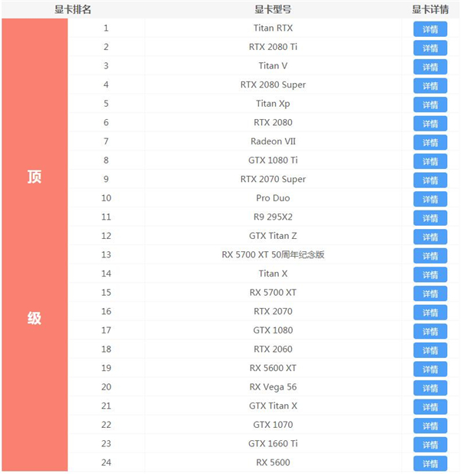The image size is (461, 474).
Task: Open 详情 for GTX 1660 Ti
Action: (429, 445)
